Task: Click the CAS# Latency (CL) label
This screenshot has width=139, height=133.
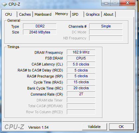Action: (47, 64)
